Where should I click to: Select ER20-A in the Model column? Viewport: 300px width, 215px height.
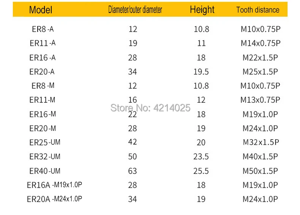(x=42, y=72)
